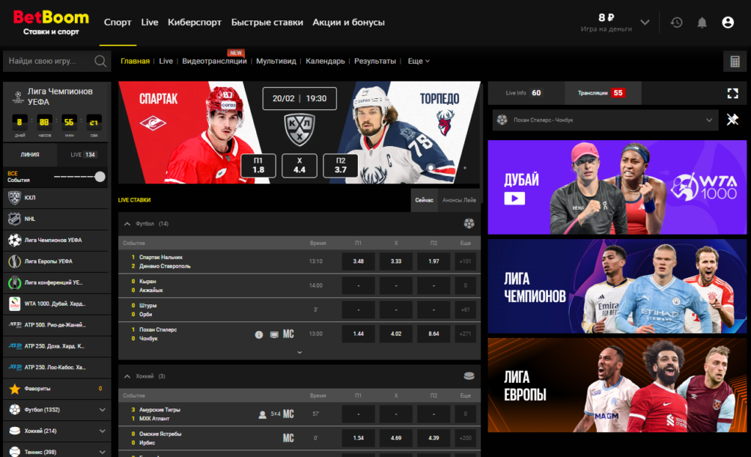The image size is (751, 457).
Task: Open NHL league from sidebar
Action: tap(56, 219)
